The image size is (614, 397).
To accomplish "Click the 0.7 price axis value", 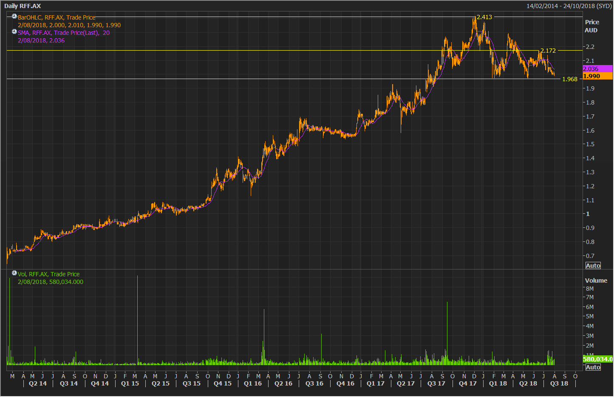I will (x=590, y=256).
